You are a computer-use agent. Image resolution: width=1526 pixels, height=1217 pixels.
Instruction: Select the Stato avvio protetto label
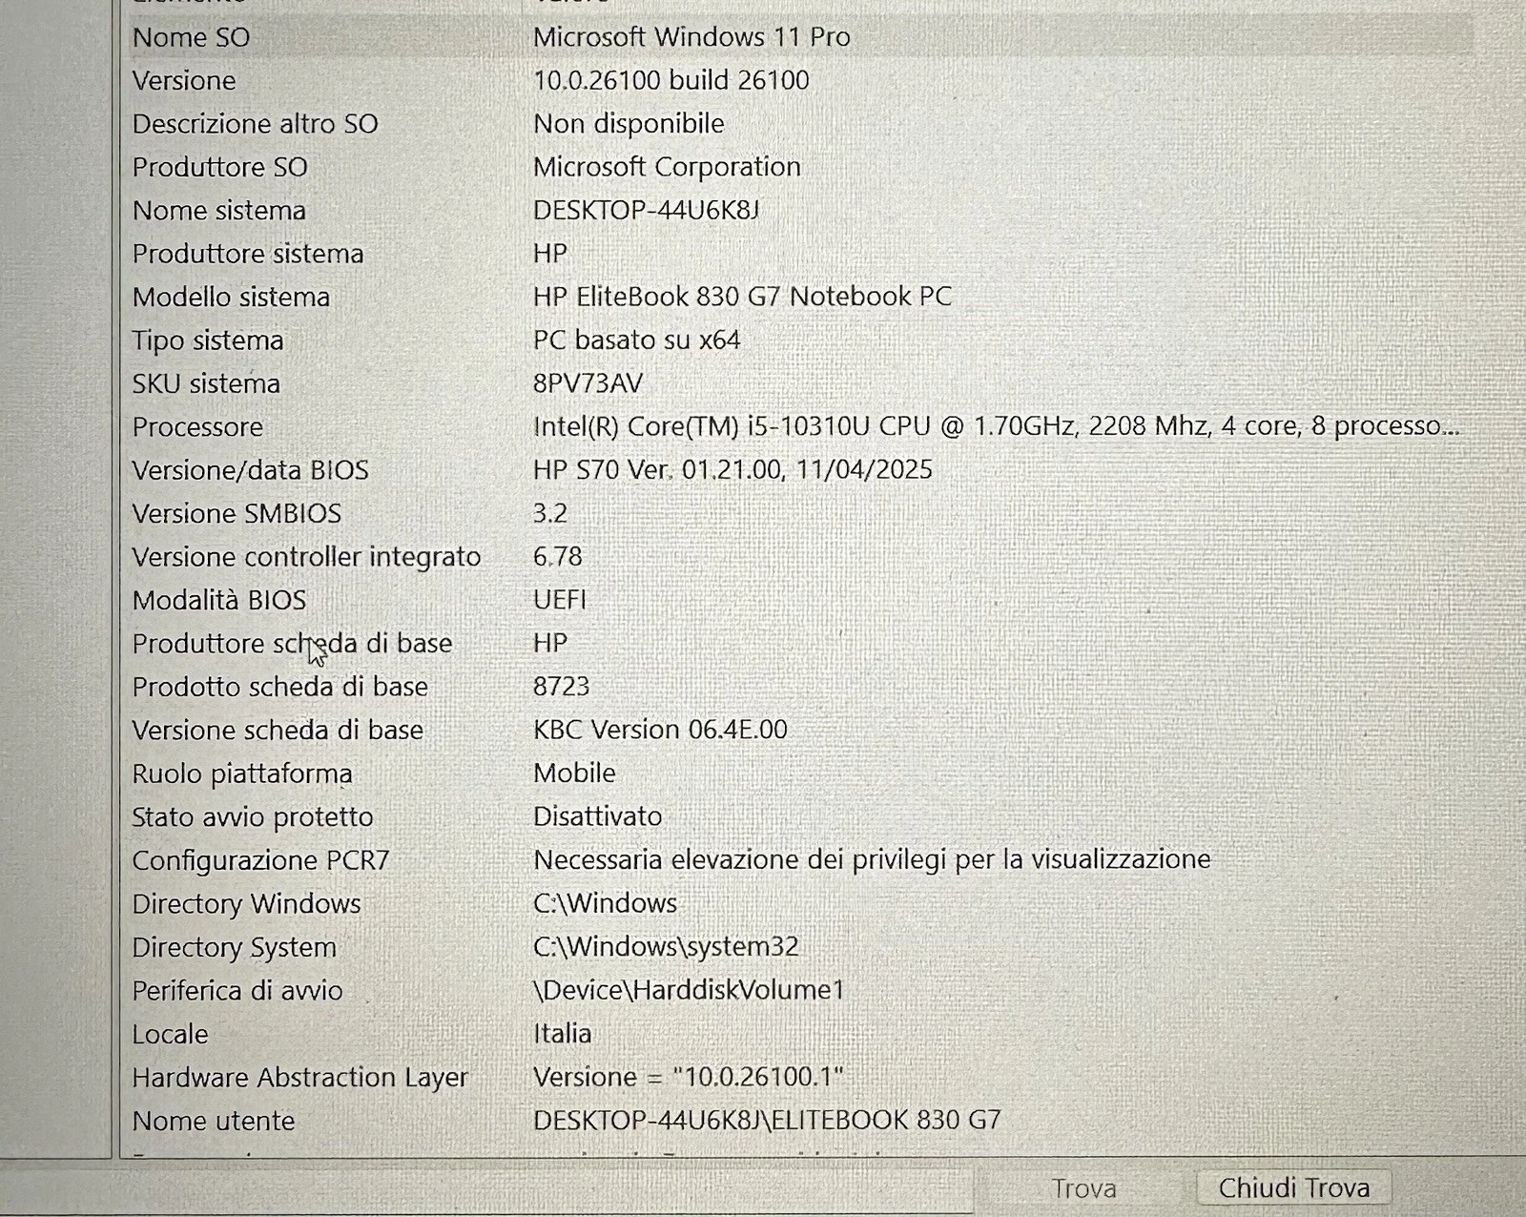point(253,817)
